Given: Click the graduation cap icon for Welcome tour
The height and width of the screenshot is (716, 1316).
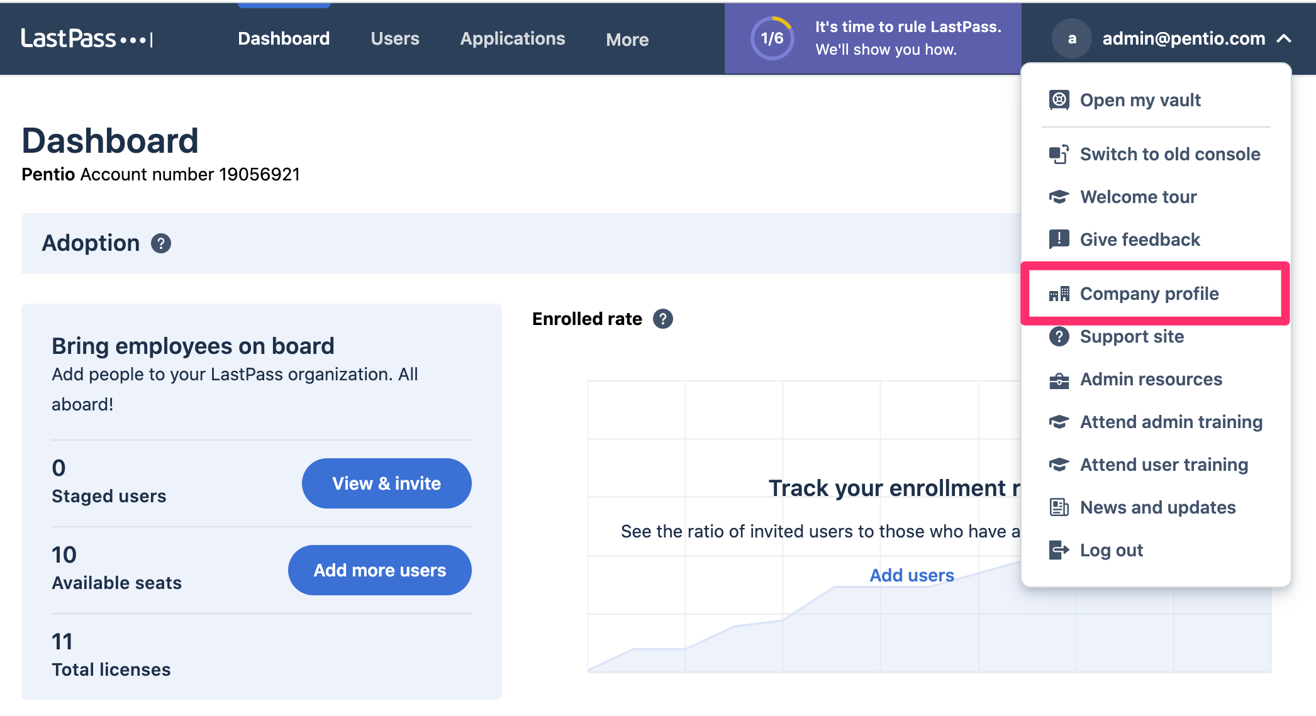Looking at the screenshot, I should (x=1059, y=197).
